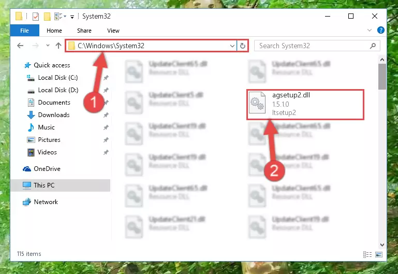Refresh the System32 folder view
This screenshot has width=398, height=274.
click(242, 46)
